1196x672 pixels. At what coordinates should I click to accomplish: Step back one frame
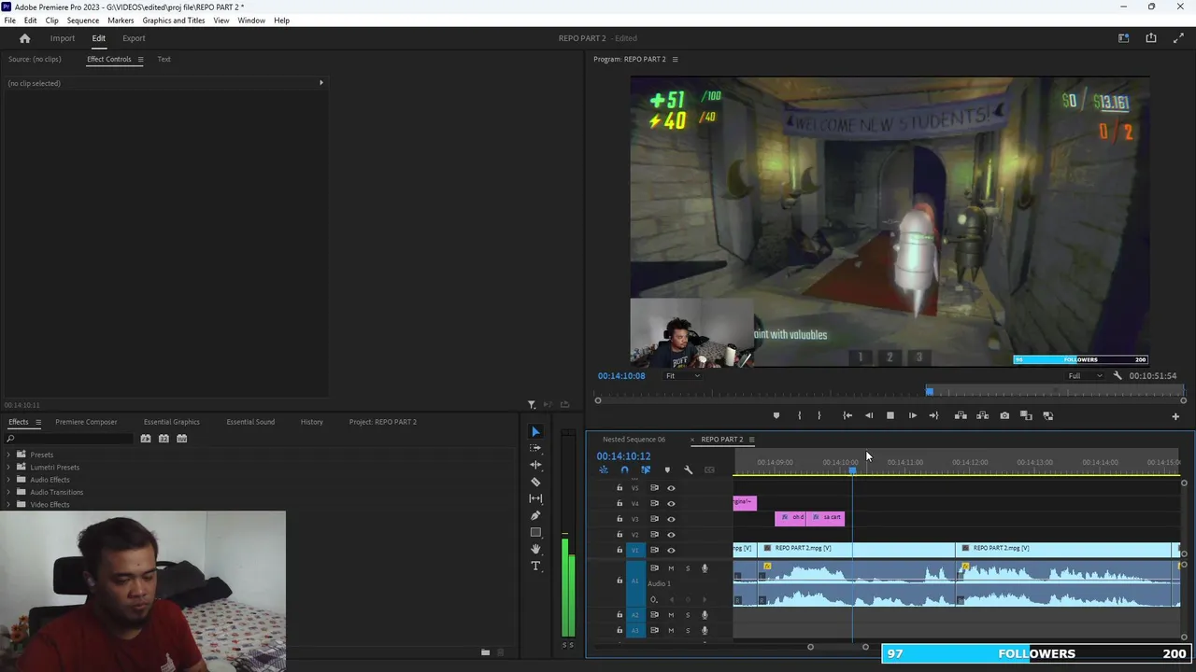(869, 415)
